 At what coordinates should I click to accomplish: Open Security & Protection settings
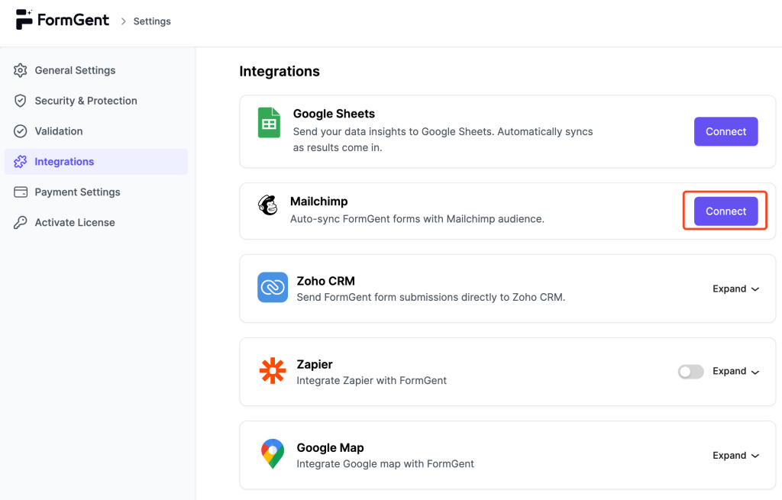tap(96, 101)
